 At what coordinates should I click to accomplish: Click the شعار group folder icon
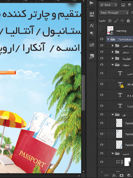tap(117, 52)
